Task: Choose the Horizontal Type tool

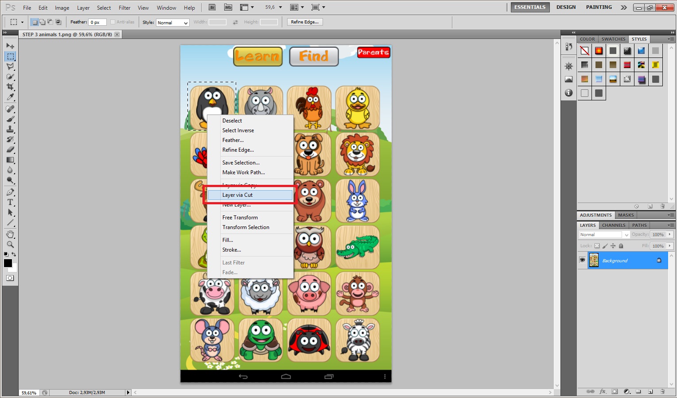Action: click(x=10, y=202)
